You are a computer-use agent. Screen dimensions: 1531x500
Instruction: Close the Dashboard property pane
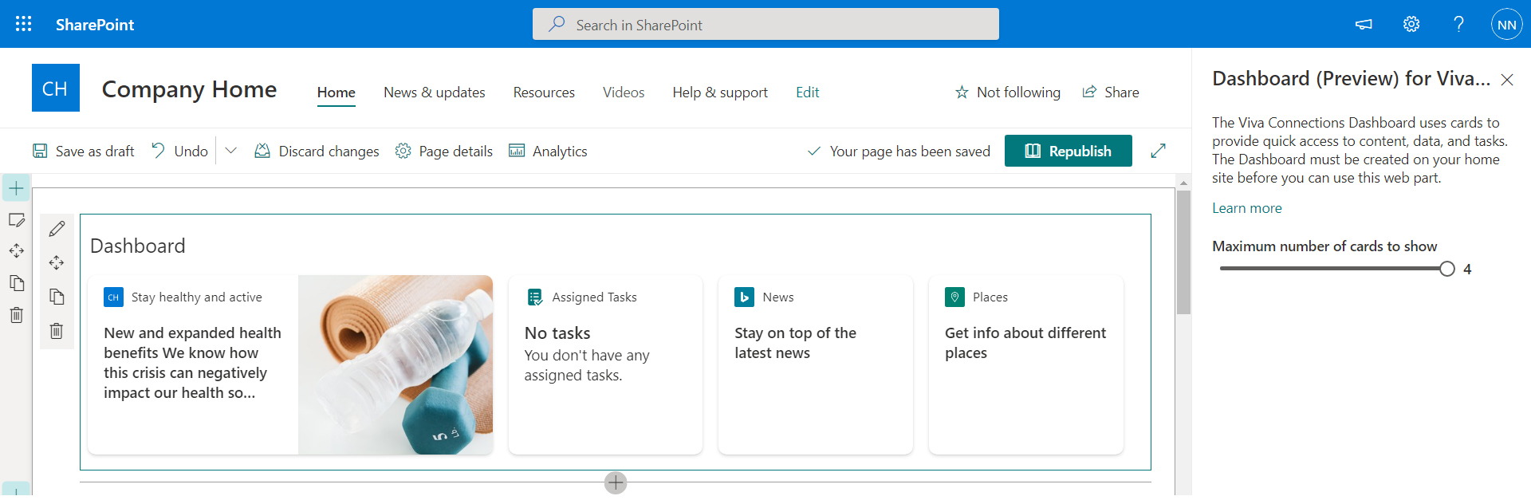[x=1506, y=80]
